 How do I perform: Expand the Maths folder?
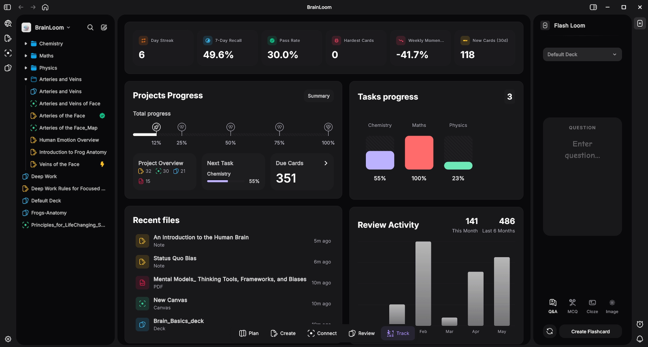(26, 56)
